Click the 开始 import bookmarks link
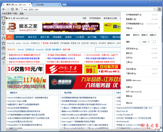The height and width of the screenshot is (132, 163). (21, 13)
